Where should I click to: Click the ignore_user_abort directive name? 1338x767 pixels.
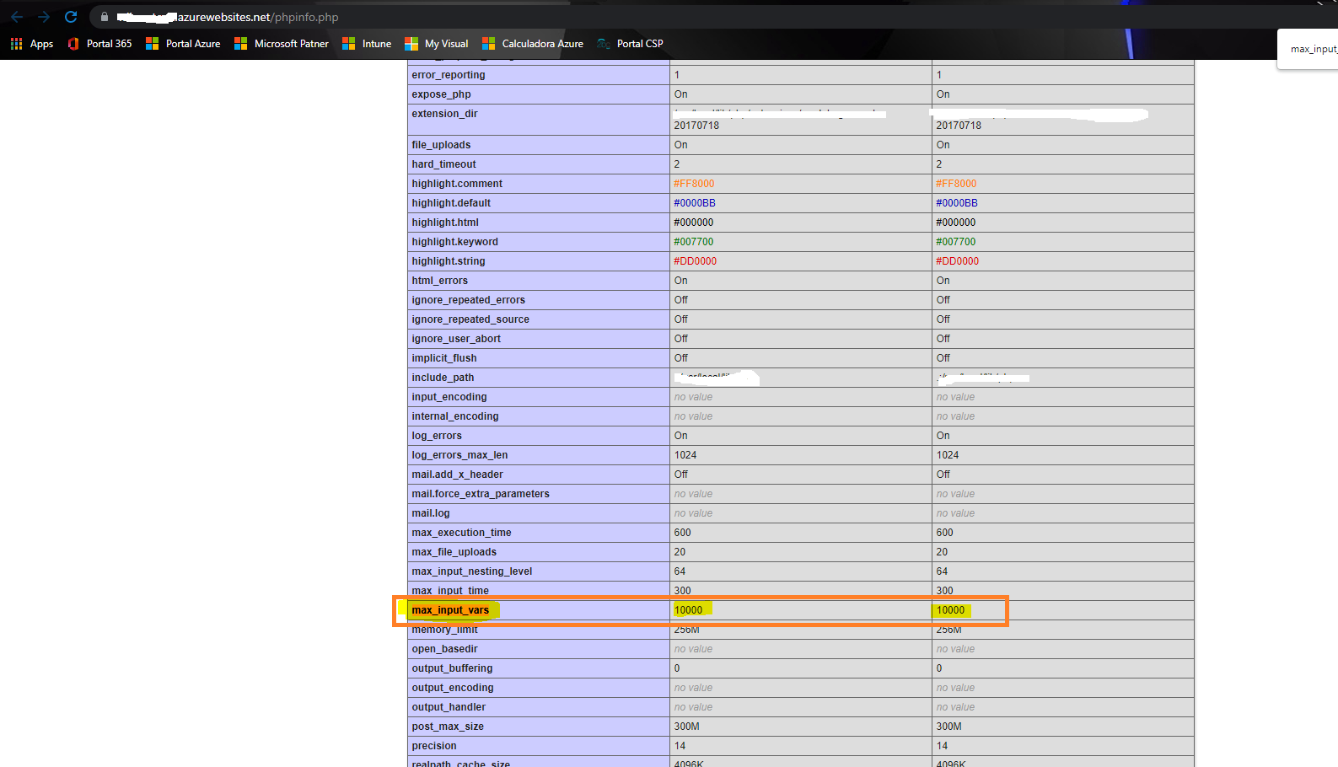pyautogui.click(x=456, y=339)
